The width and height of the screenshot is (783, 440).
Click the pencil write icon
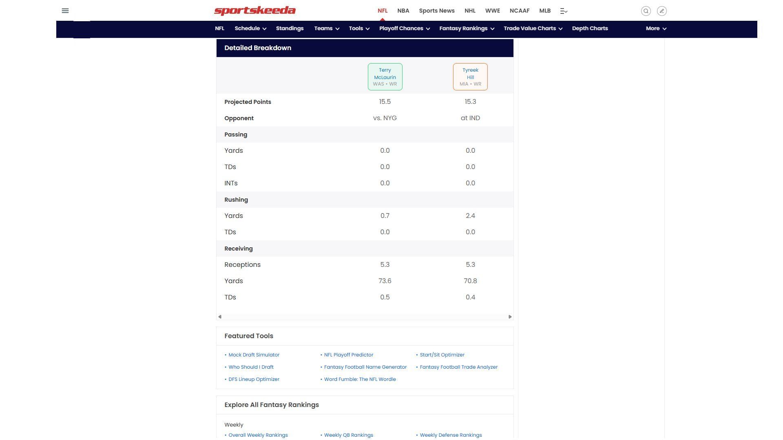(662, 11)
